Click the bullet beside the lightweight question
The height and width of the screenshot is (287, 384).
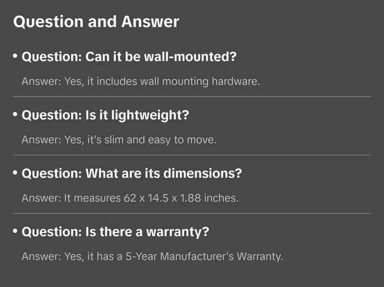(15, 115)
